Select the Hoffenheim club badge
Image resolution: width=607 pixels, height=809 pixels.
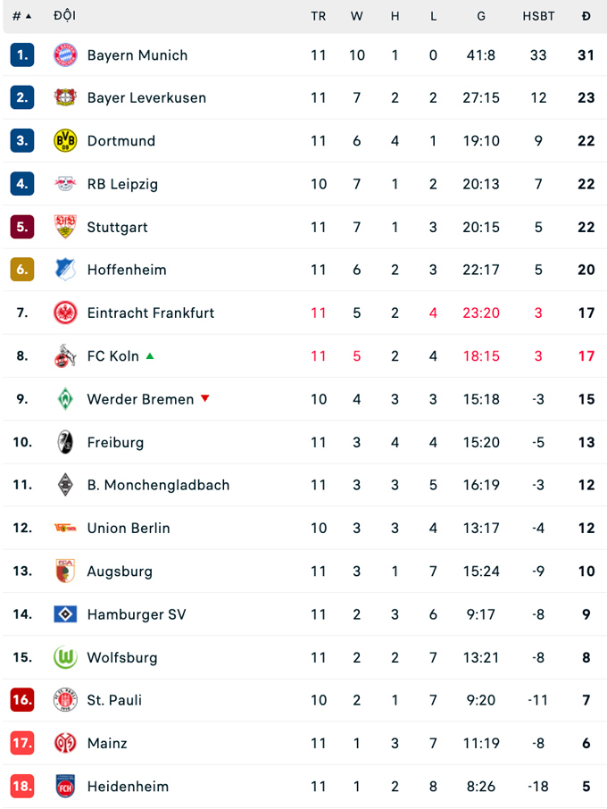(x=65, y=270)
